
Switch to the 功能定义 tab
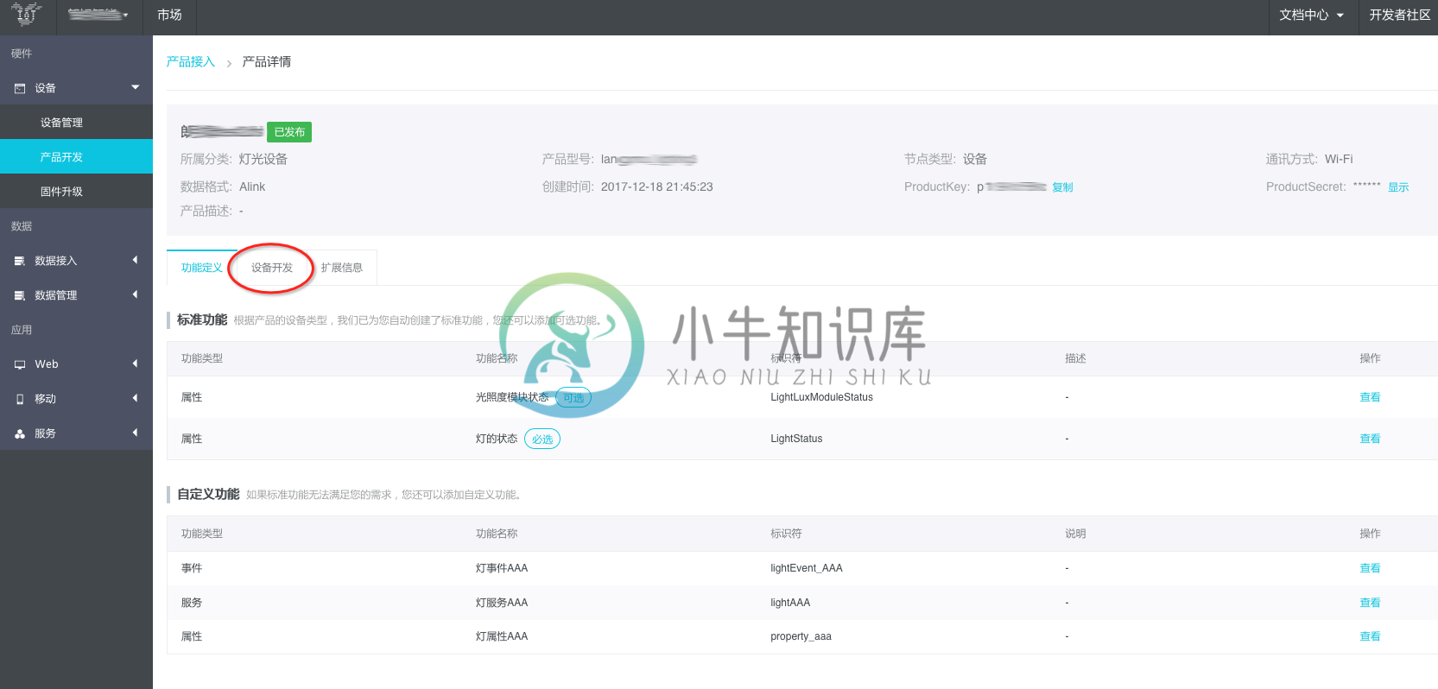pos(201,268)
